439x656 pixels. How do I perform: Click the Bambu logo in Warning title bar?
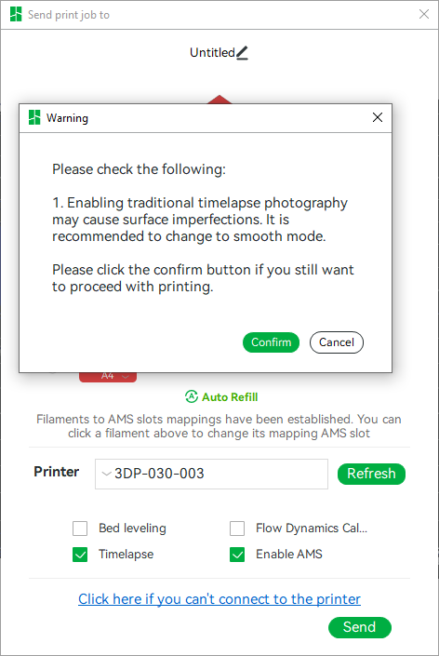34,117
